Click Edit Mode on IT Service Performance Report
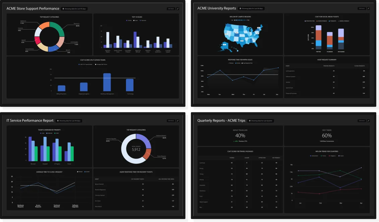This screenshot has width=379, height=222. pyautogui.click(x=171, y=121)
